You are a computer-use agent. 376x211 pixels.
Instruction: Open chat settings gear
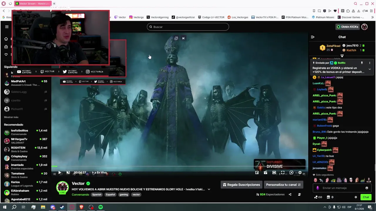tap(356, 197)
